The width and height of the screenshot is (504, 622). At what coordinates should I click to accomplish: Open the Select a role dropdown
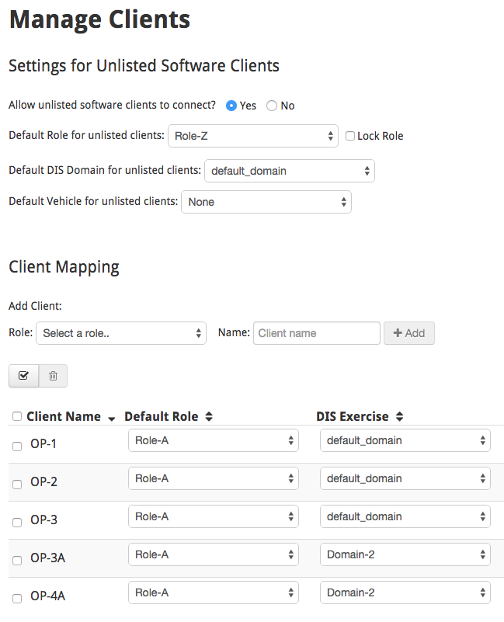click(x=121, y=333)
